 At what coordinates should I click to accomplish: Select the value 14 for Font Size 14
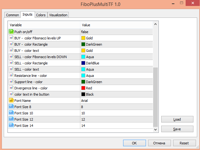coord(83,126)
